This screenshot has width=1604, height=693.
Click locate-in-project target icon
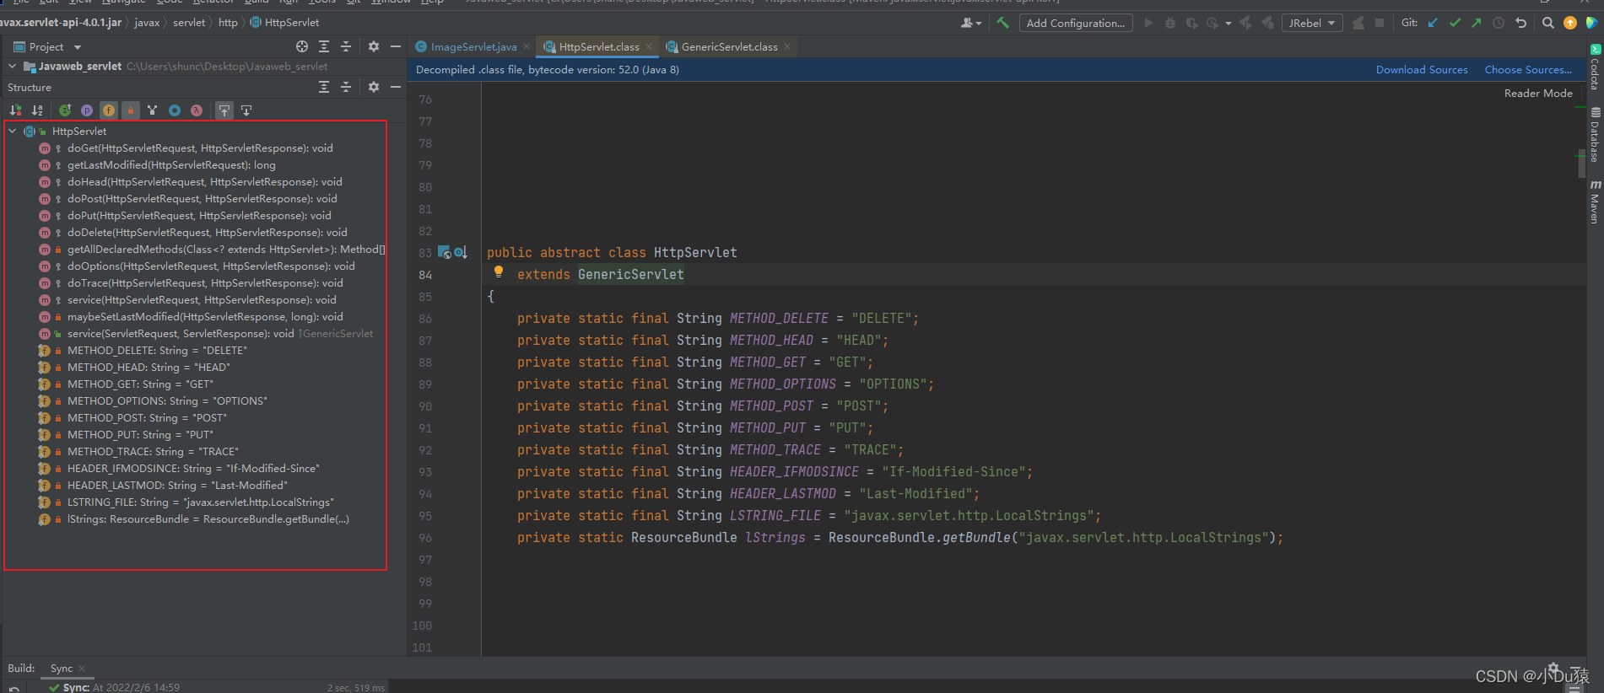302,46
